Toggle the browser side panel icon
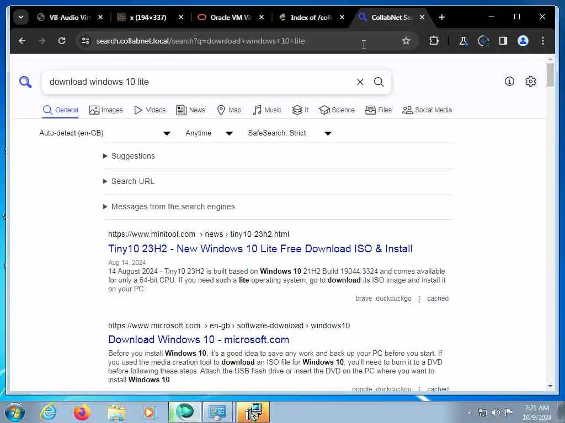Viewport: 565px width, 423px height. (x=503, y=41)
